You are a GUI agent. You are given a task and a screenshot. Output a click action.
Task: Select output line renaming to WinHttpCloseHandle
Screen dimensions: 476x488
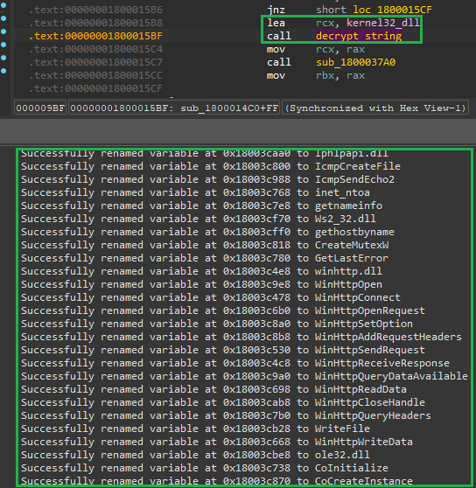pyautogui.click(x=223, y=402)
